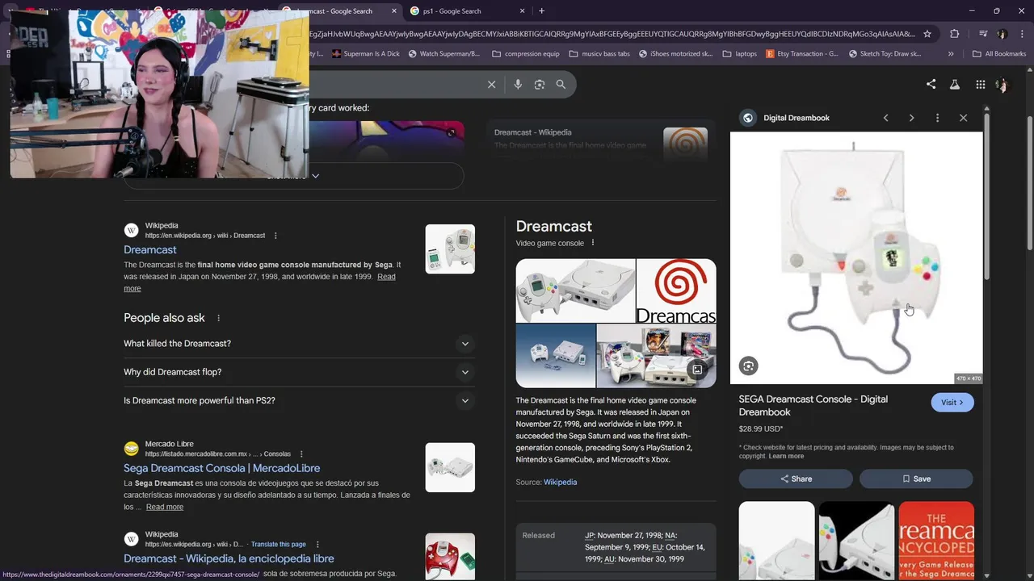Open the 'musicv bass tabs' bookmark folder
This screenshot has height=581, width=1034.
[x=599, y=54]
